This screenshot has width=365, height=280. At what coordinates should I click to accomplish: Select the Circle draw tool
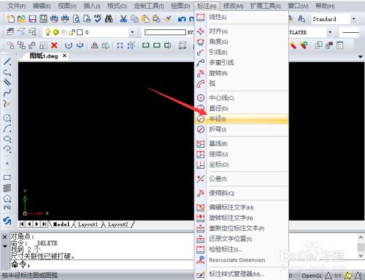(7, 118)
